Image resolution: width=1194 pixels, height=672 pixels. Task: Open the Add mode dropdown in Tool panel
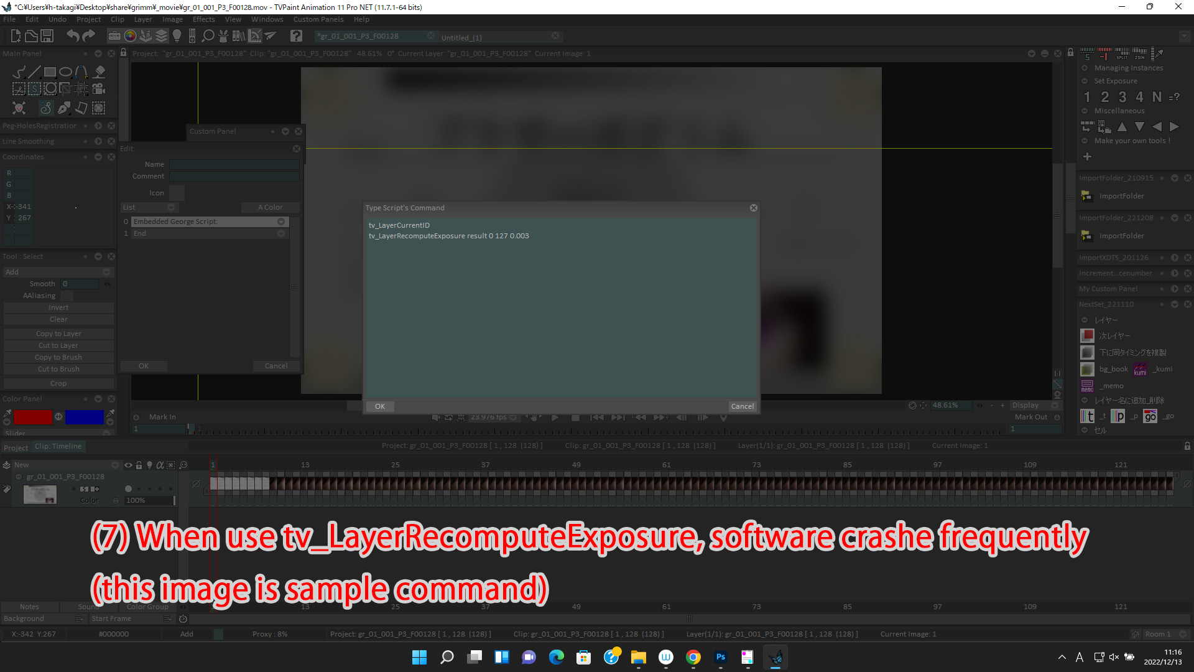(58, 272)
